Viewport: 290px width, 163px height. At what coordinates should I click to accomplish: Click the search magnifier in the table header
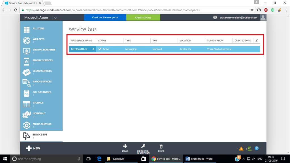pyautogui.click(x=257, y=41)
